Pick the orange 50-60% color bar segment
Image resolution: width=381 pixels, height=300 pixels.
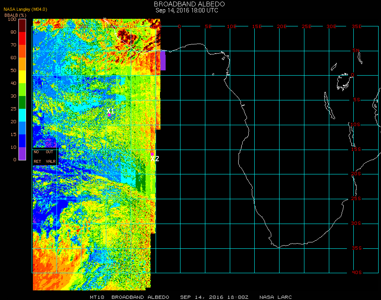(x=22, y=64)
